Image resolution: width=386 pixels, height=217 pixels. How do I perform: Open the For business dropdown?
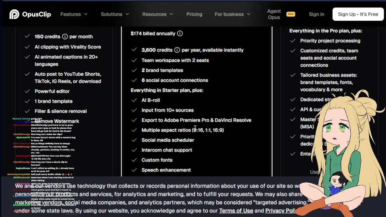click(232, 14)
